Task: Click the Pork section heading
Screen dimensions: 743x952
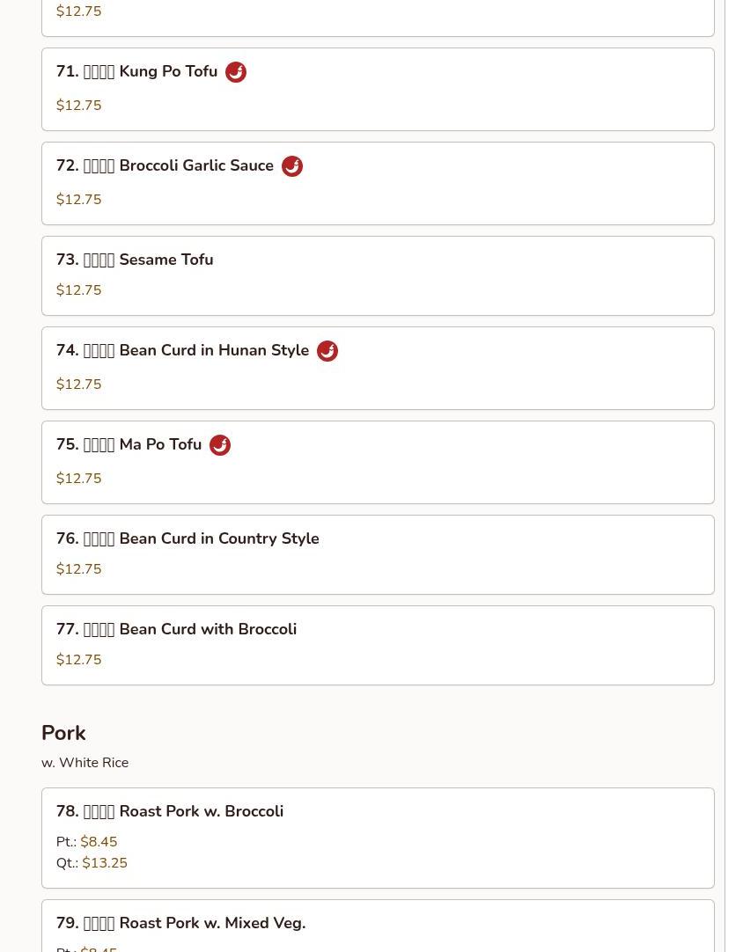Action: pos(63,733)
